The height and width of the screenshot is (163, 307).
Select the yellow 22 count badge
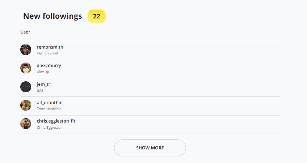click(x=96, y=16)
